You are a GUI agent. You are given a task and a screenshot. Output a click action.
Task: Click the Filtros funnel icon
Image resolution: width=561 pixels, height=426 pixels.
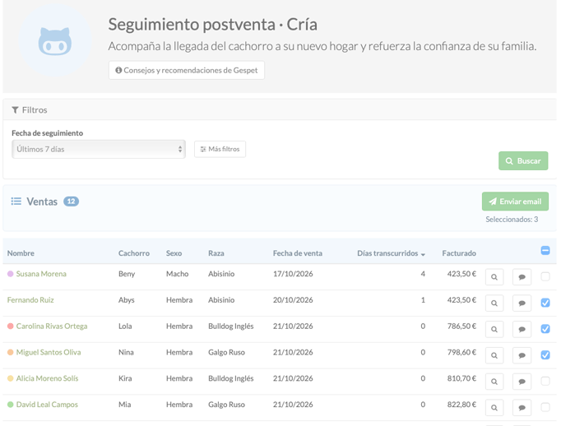click(15, 110)
